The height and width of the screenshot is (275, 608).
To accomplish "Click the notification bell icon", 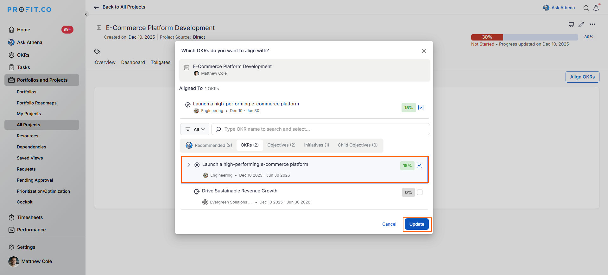I will click(596, 8).
